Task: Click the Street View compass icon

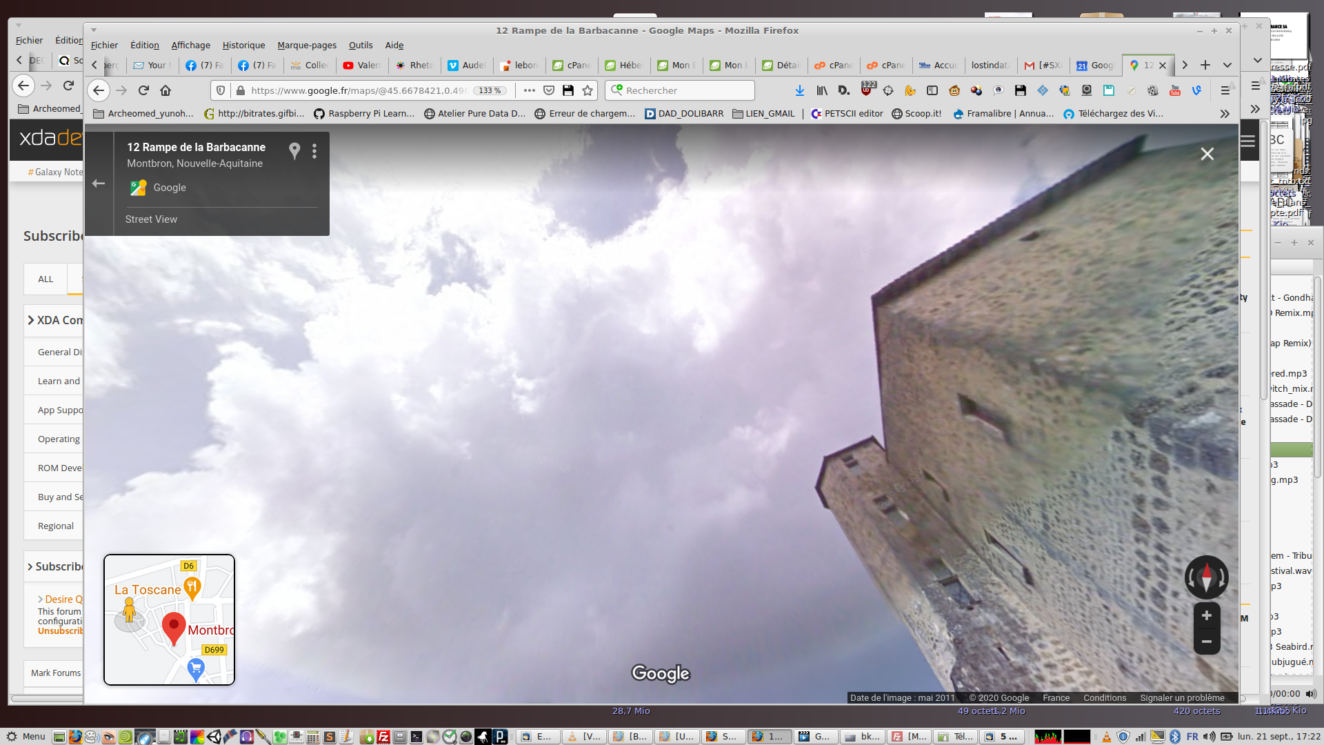Action: 1206,577
